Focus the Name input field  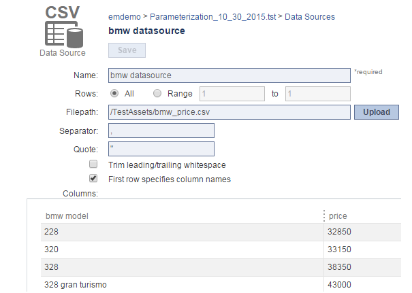(x=229, y=75)
